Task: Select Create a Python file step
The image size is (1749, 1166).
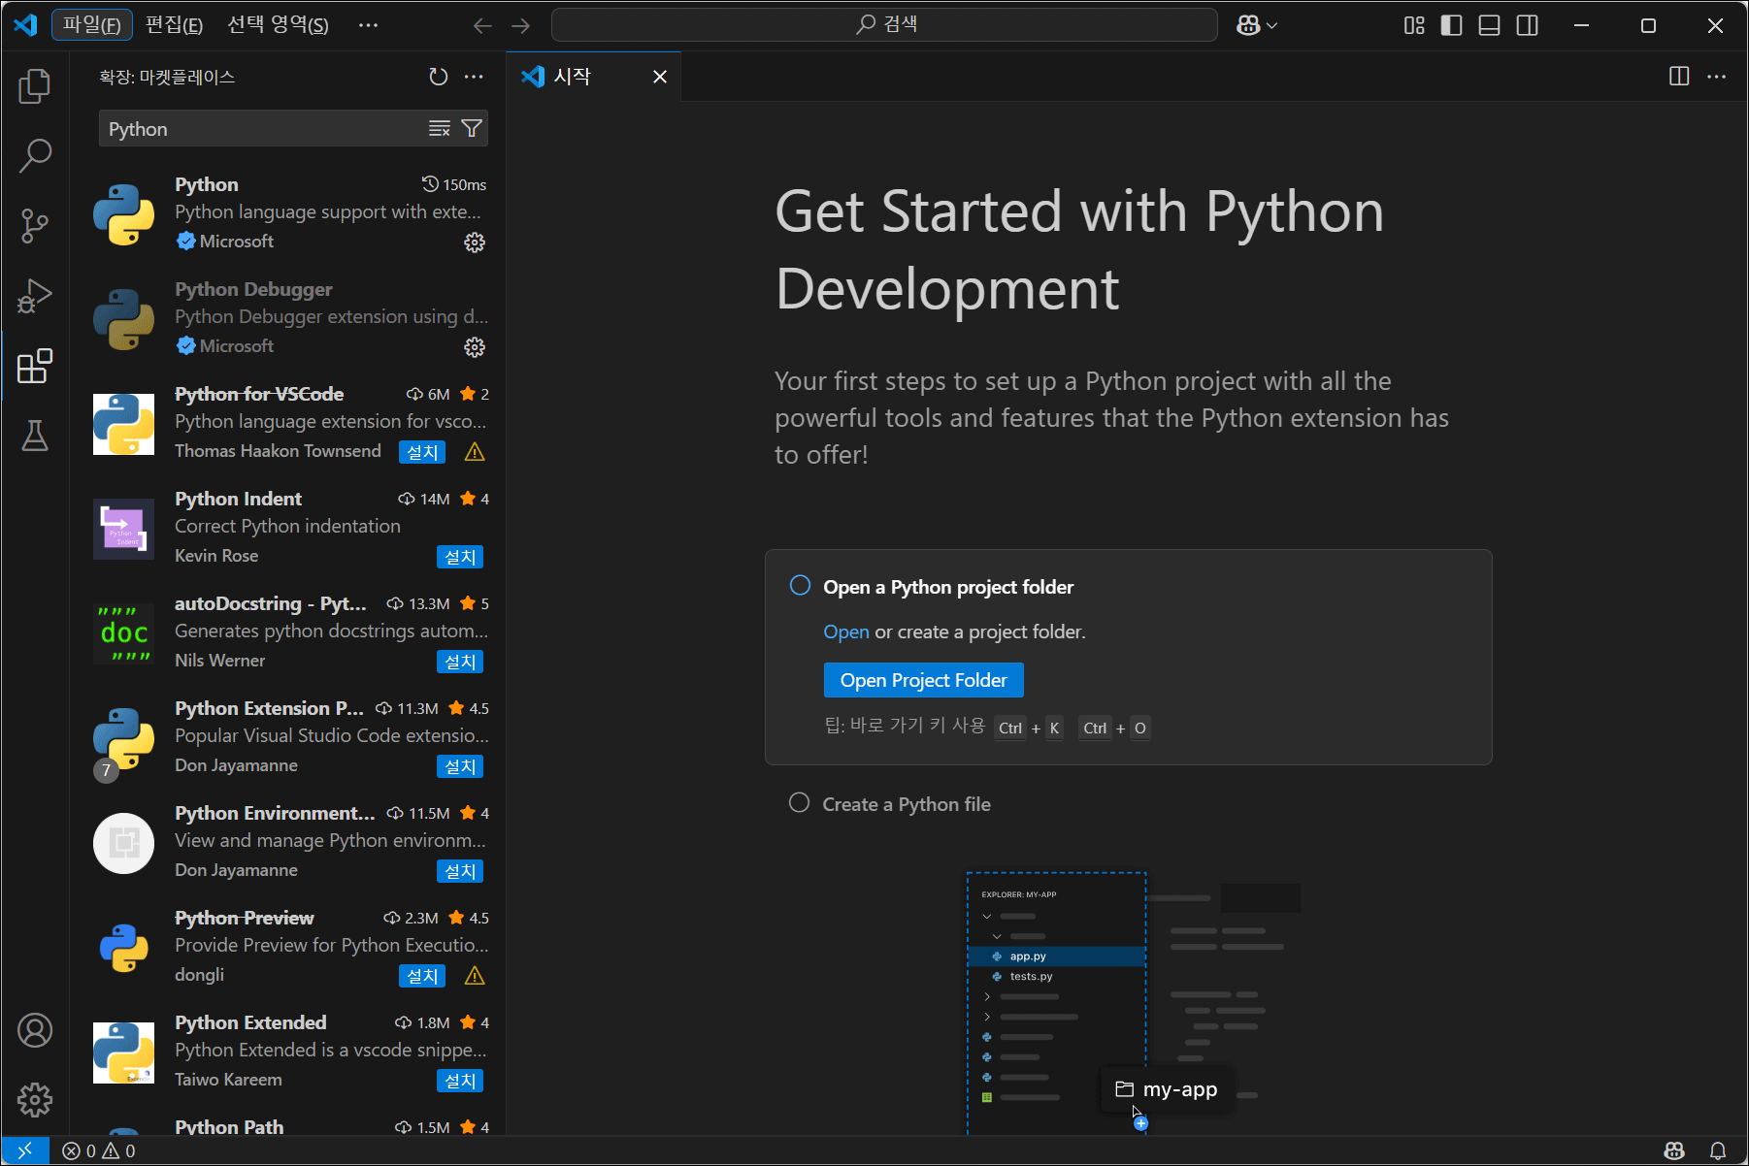Action: click(x=907, y=804)
